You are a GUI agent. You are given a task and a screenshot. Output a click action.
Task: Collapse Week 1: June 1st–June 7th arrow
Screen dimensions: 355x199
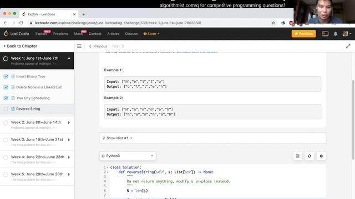(69, 59)
